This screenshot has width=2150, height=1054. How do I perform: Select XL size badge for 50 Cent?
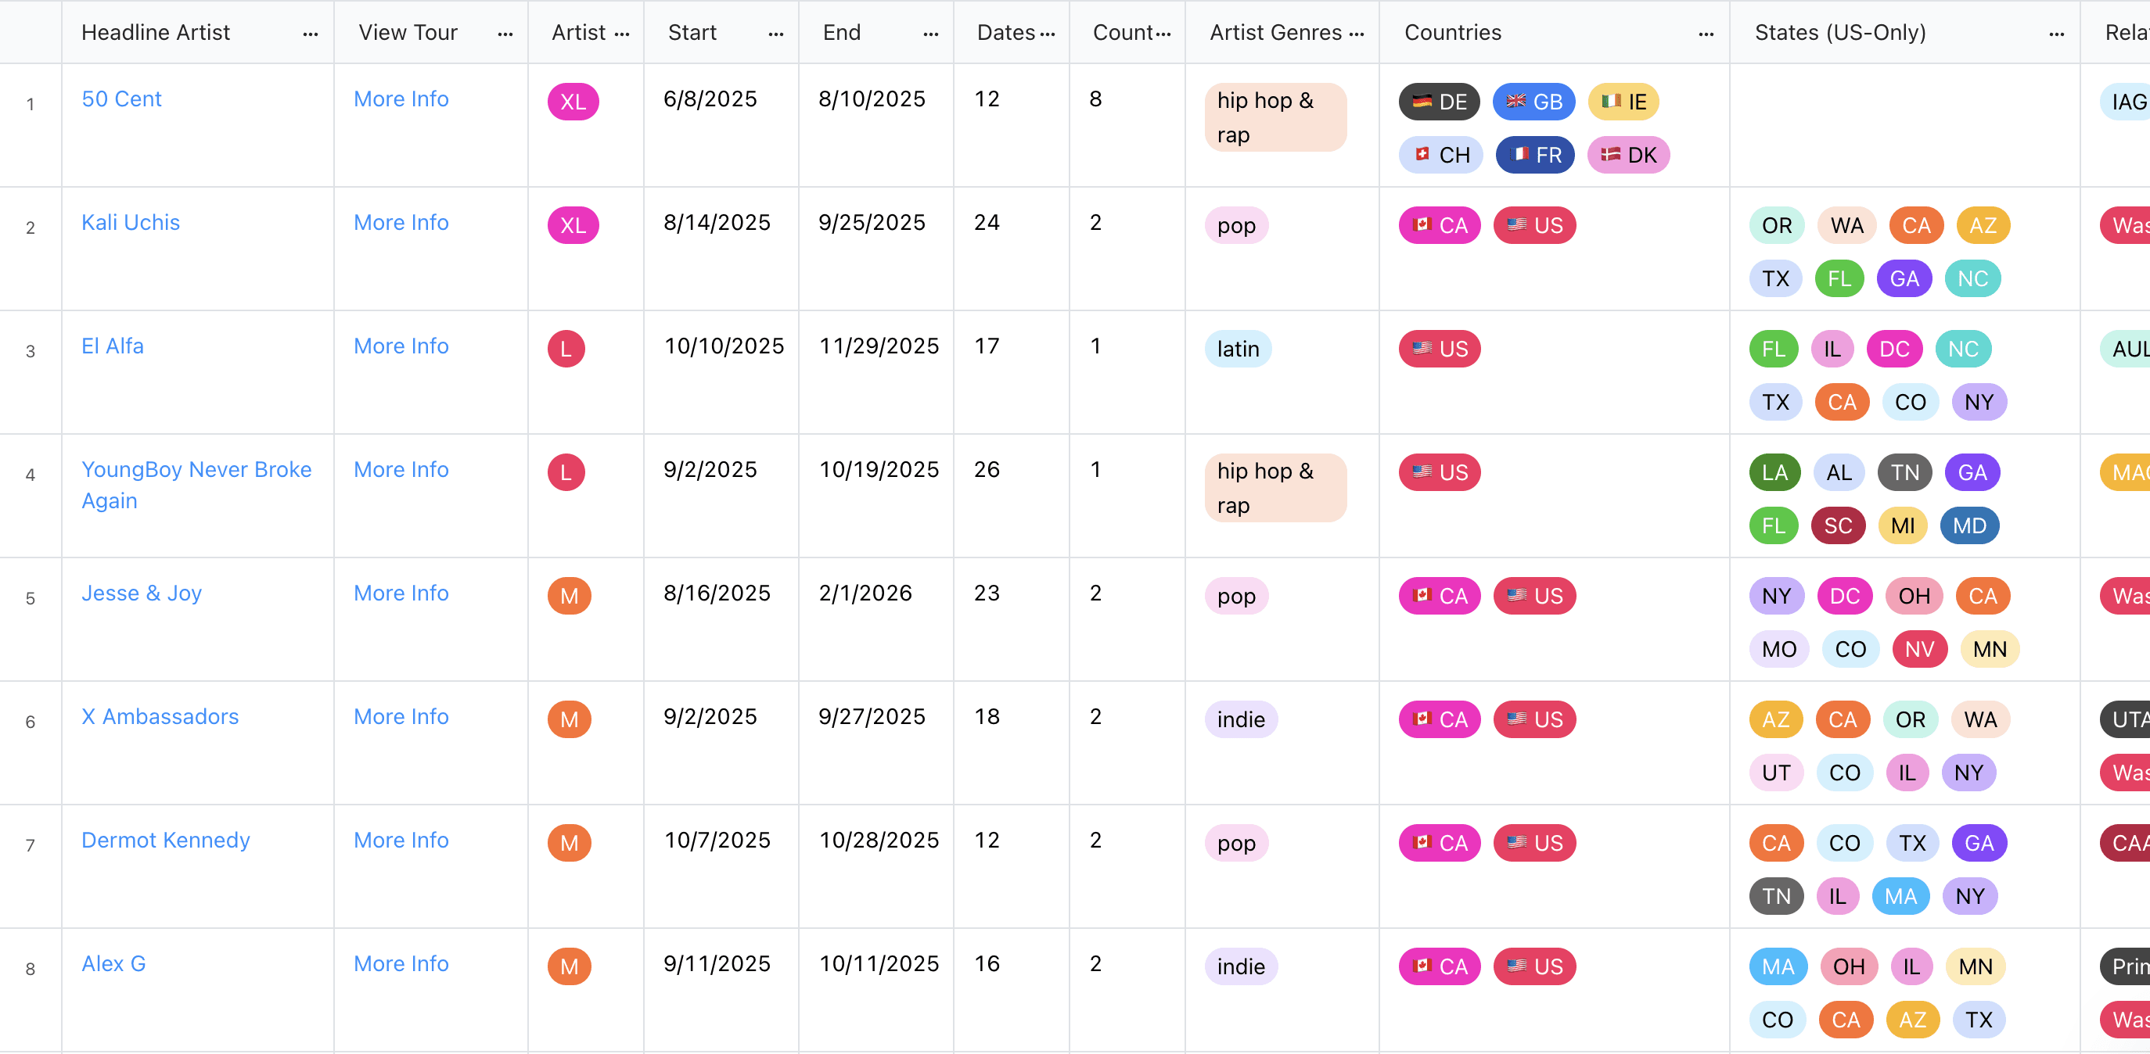tap(573, 102)
